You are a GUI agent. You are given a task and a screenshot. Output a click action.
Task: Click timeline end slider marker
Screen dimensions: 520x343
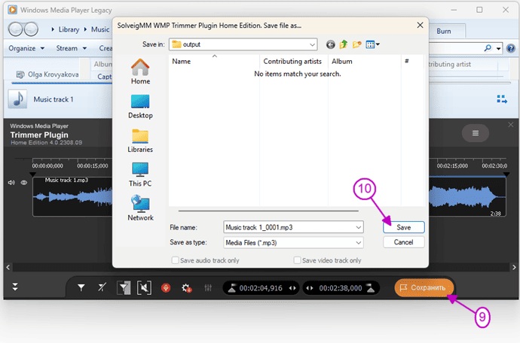click(506, 175)
